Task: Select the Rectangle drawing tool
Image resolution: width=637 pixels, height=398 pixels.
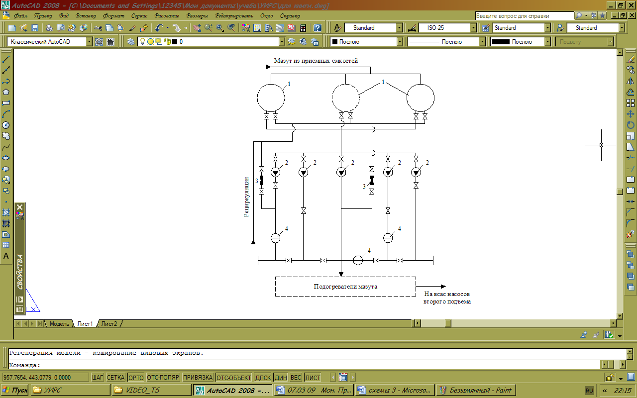Action: (x=6, y=103)
